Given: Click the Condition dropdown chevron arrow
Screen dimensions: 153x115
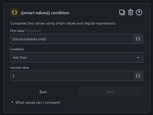Looking at the screenshot, I should [138, 57].
